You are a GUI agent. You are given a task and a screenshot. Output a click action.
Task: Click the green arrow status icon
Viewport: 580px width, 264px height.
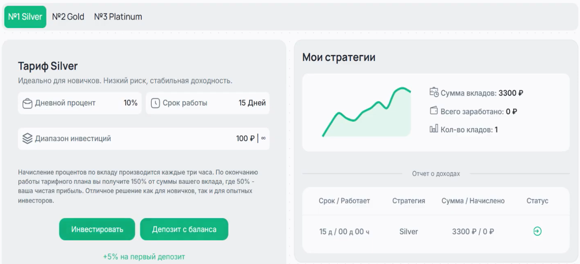(x=537, y=231)
